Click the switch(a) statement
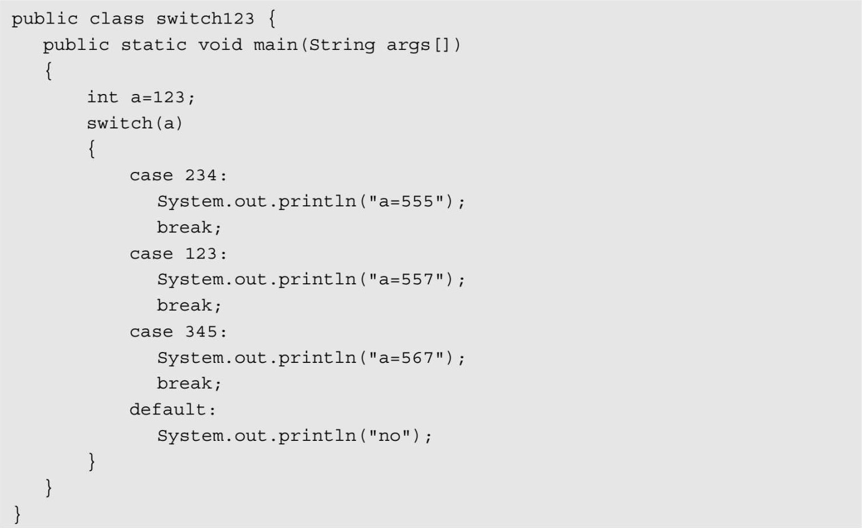The image size is (862, 528). pyautogui.click(x=135, y=123)
